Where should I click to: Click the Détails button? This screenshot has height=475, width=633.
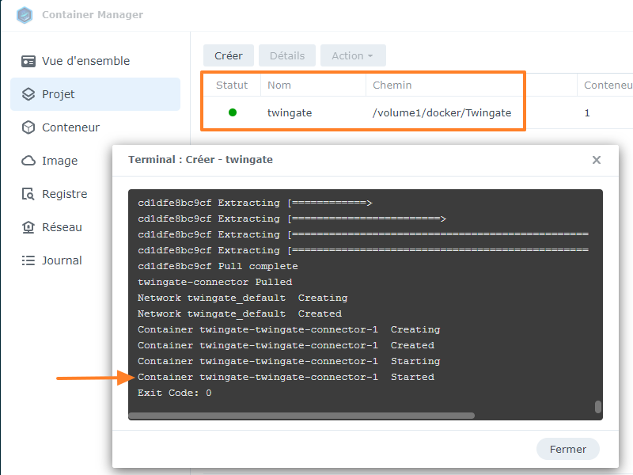point(287,55)
